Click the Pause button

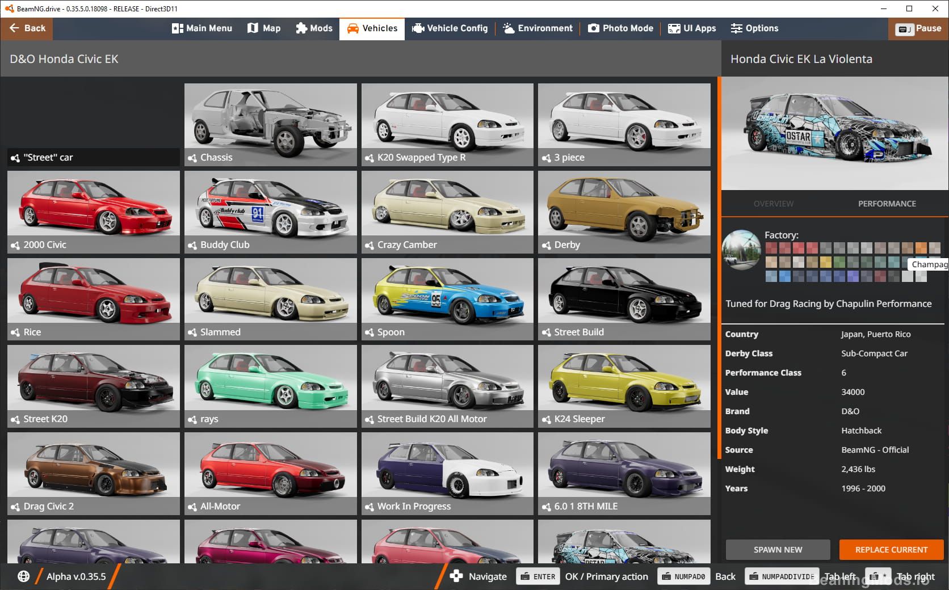click(918, 28)
